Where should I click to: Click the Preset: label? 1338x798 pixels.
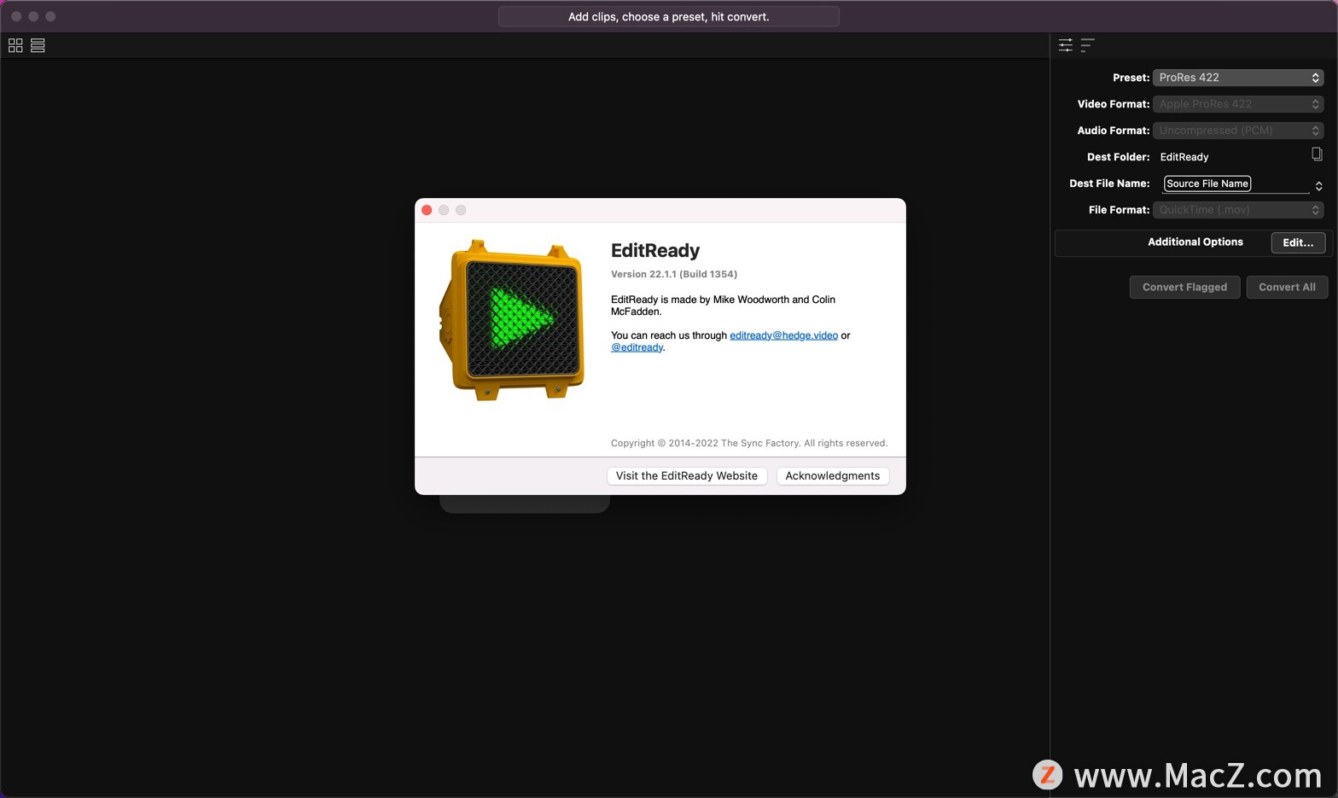(1131, 78)
